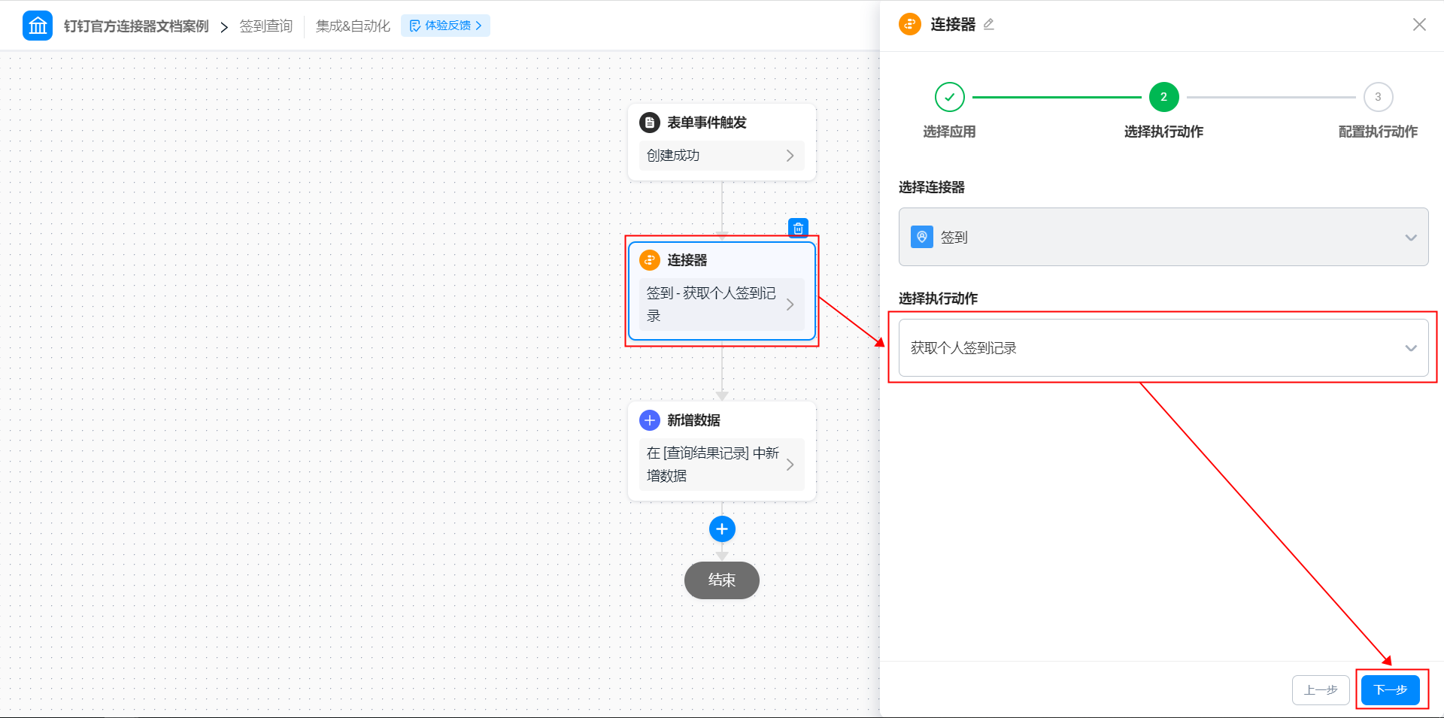Image resolution: width=1444 pixels, height=718 pixels.
Task: Open the 选择连接器 dropdown showing 签到
Action: point(1163,237)
